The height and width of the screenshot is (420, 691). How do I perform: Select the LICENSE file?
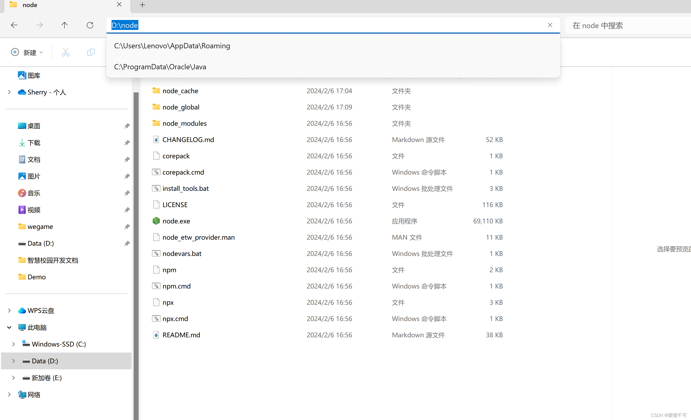pos(170,204)
